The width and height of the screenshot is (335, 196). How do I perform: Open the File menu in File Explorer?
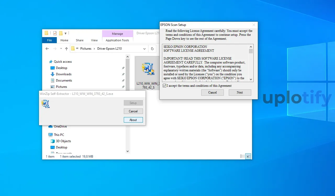[49, 40]
